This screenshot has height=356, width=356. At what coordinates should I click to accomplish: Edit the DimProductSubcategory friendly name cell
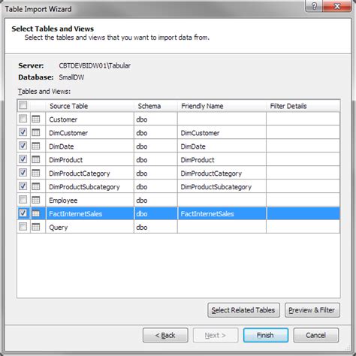click(222, 187)
